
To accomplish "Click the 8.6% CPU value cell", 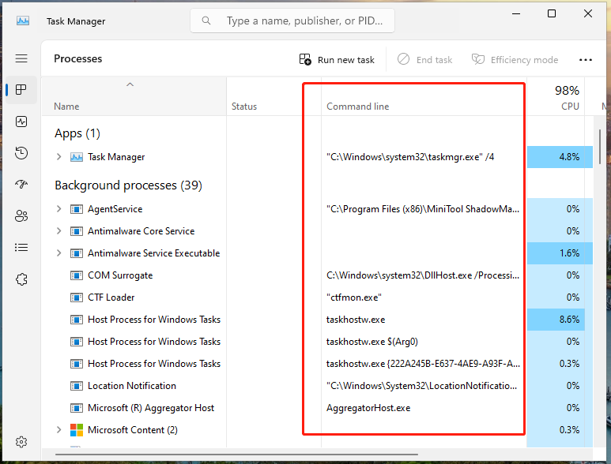I will pyautogui.click(x=556, y=320).
